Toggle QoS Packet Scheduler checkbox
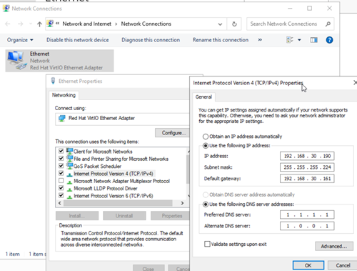 point(61,166)
